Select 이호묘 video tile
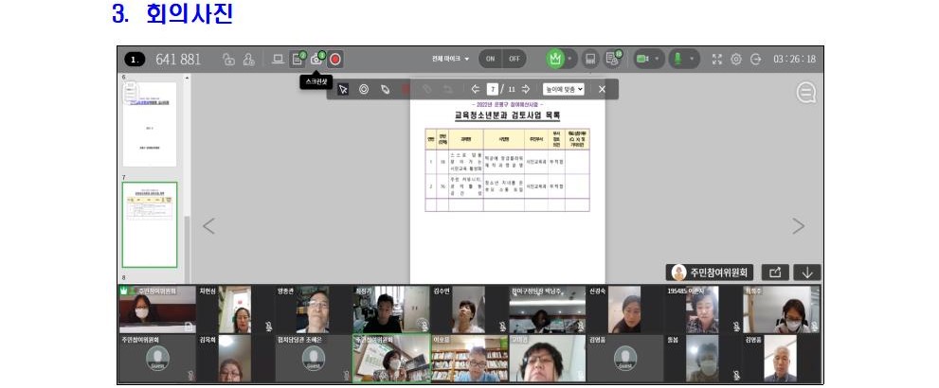Screen dimensions: 939x388 point(470,358)
